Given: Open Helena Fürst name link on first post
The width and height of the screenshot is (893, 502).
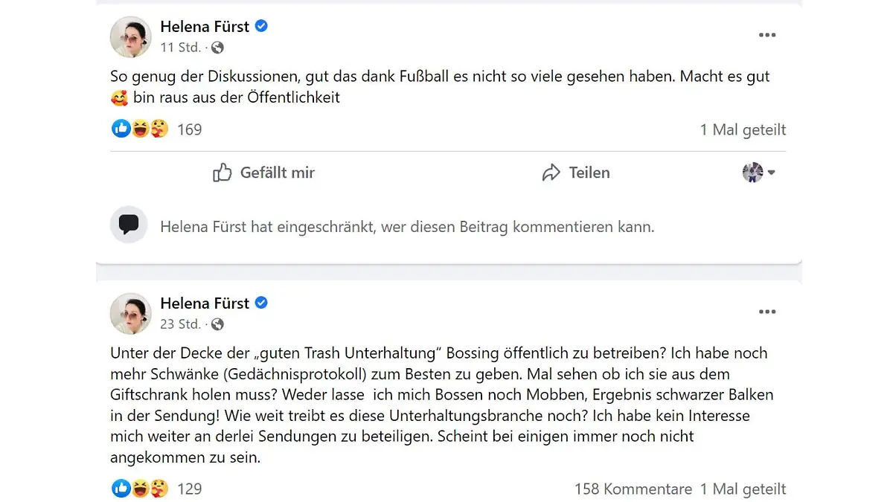Looking at the screenshot, I should coord(205,27).
